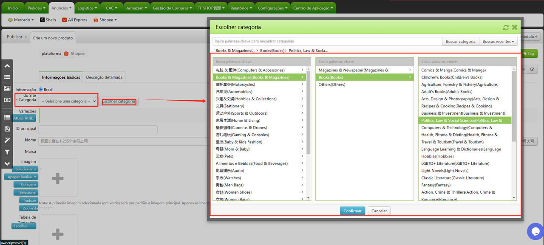The height and width of the screenshot is (245, 544).
Task: Click the Cancelar button
Action: pyautogui.click(x=379, y=211)
